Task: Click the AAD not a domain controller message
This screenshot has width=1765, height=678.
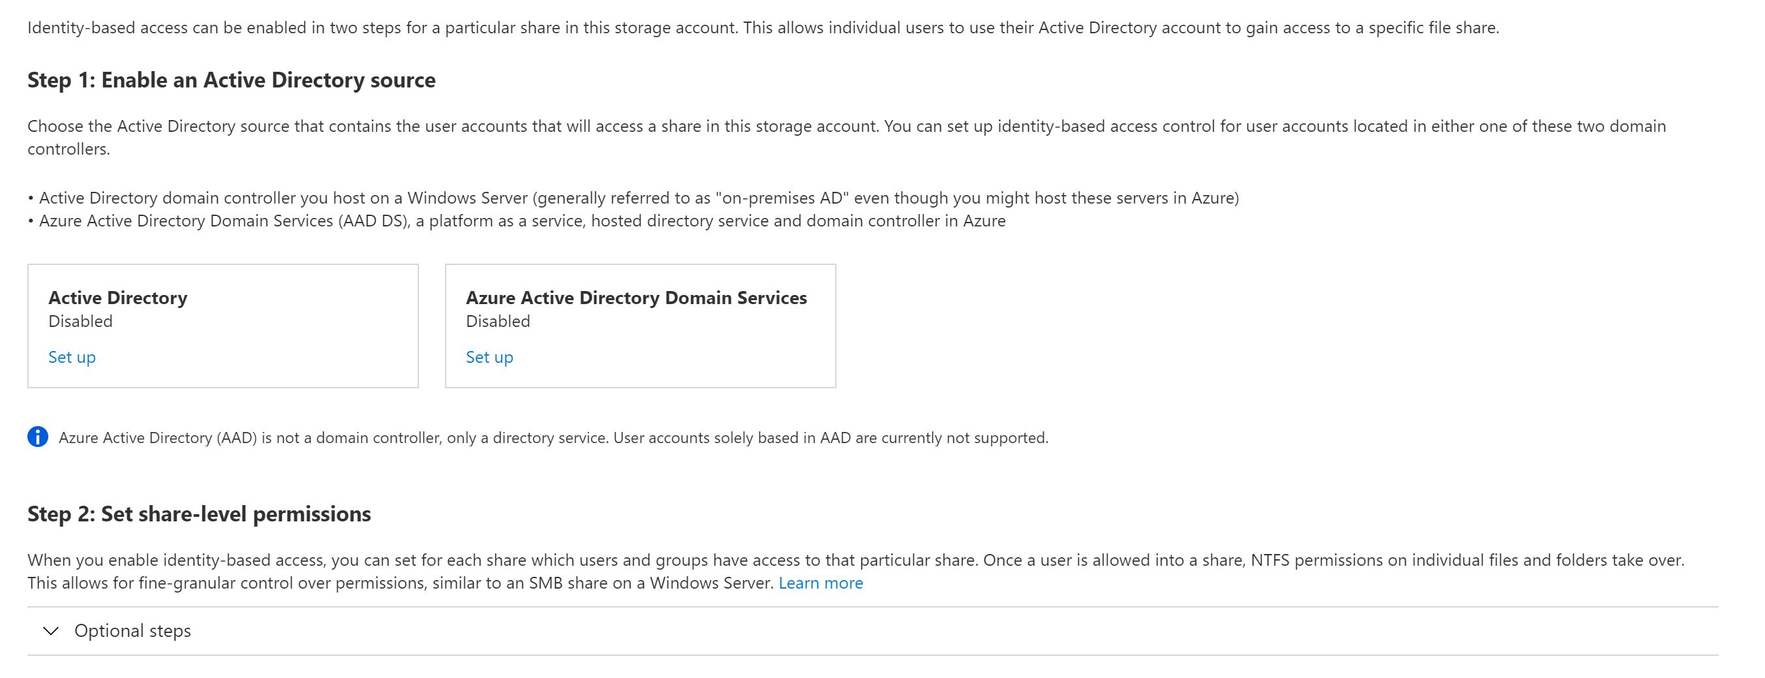Action: [553, 438]
